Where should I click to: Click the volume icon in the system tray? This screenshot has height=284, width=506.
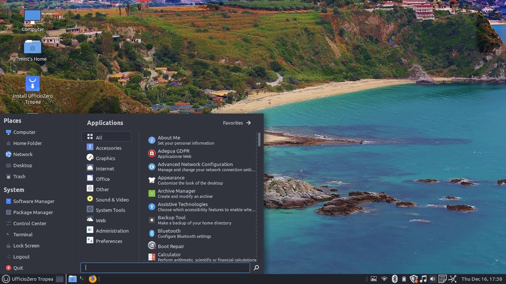click(432, 279)
